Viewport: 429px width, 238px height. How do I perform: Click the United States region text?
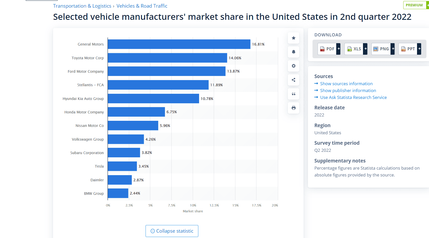(x=328, y=133)
